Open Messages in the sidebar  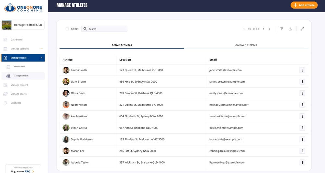tap(16, 103)
